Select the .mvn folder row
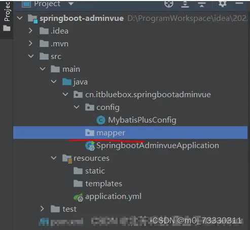This screenshot has height=230, width=250. click(59, 44)
